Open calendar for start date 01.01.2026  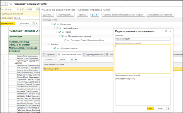tap(17, 9)
